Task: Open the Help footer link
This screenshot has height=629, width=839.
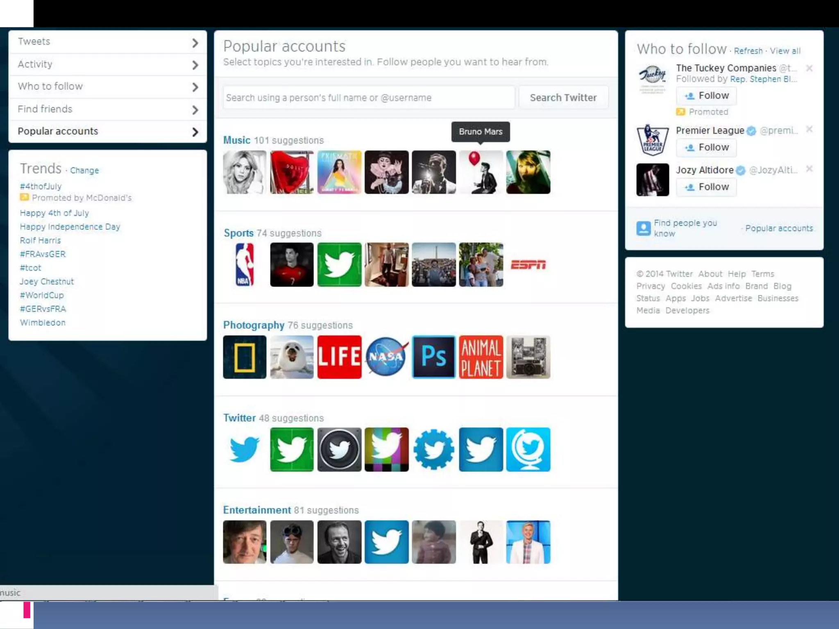Action: (x=737, y=274)
